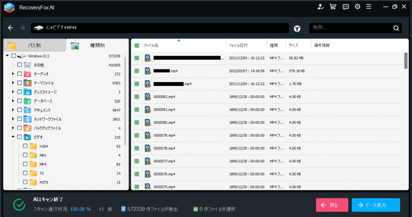Check the ビデオ checkbox

pyautogui.click(x=19, y=137)
